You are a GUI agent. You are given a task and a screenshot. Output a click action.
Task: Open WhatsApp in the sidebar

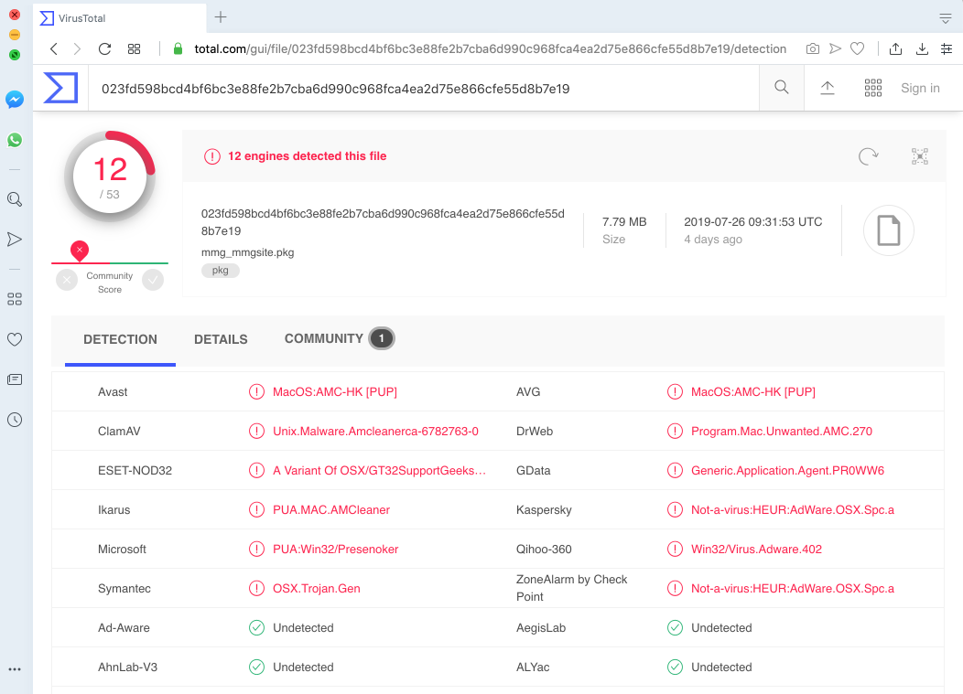pyautogui.click(x=15, y=140)
